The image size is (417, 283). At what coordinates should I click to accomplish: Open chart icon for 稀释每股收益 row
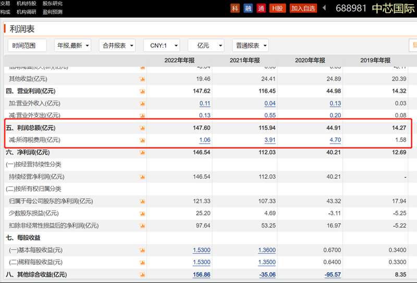coord(142,262)
